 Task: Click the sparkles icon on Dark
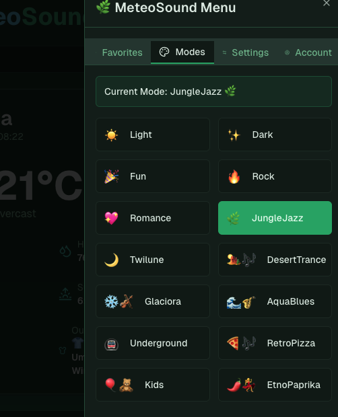point(234,135)
